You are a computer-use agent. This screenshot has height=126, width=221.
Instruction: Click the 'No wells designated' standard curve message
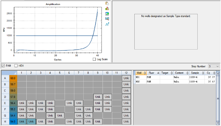point(166,16)
